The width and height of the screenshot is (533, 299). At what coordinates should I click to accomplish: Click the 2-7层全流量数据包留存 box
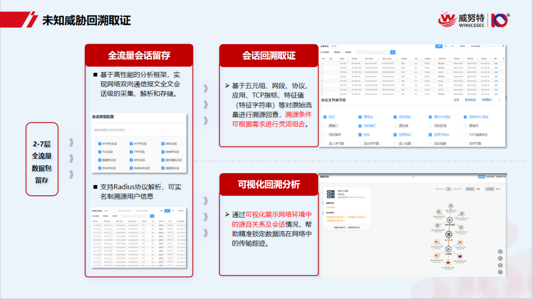coord(42,159)
